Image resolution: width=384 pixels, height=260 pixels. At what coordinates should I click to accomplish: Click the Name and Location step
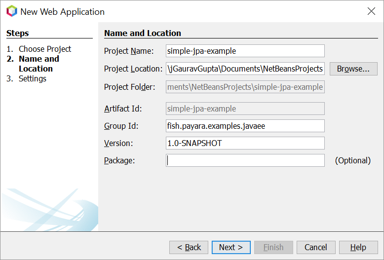(38, 64)
